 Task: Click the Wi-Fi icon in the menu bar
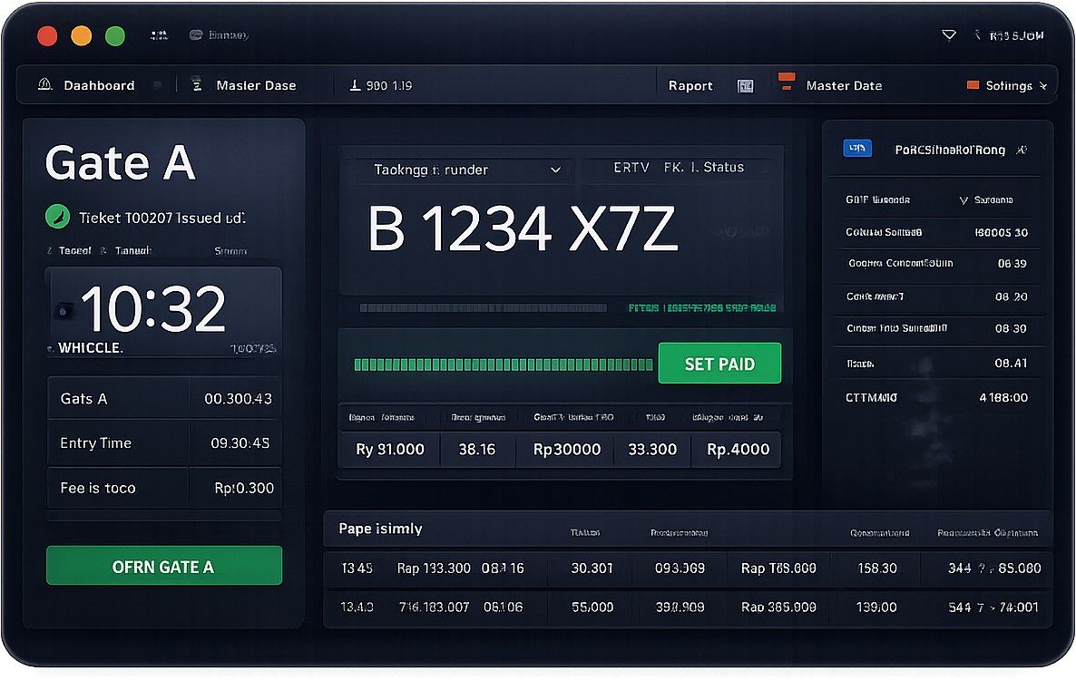pyautogui.click(x=949, y=34)
